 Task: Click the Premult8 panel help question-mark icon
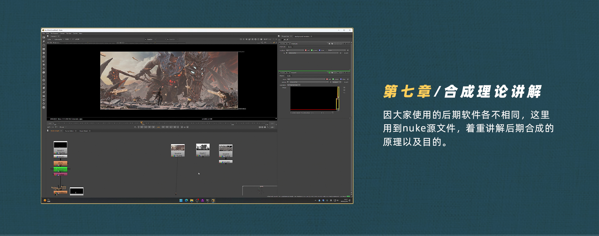click(x=344, y=44)
